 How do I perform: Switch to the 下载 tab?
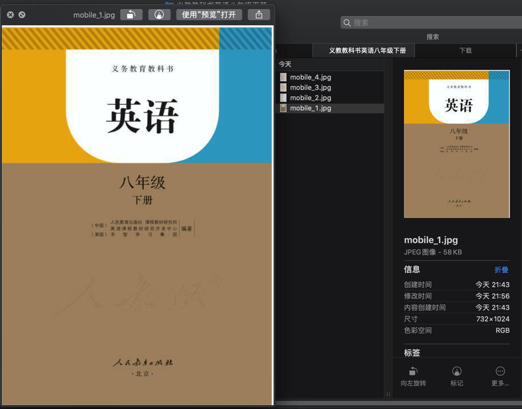click(465, 50)
